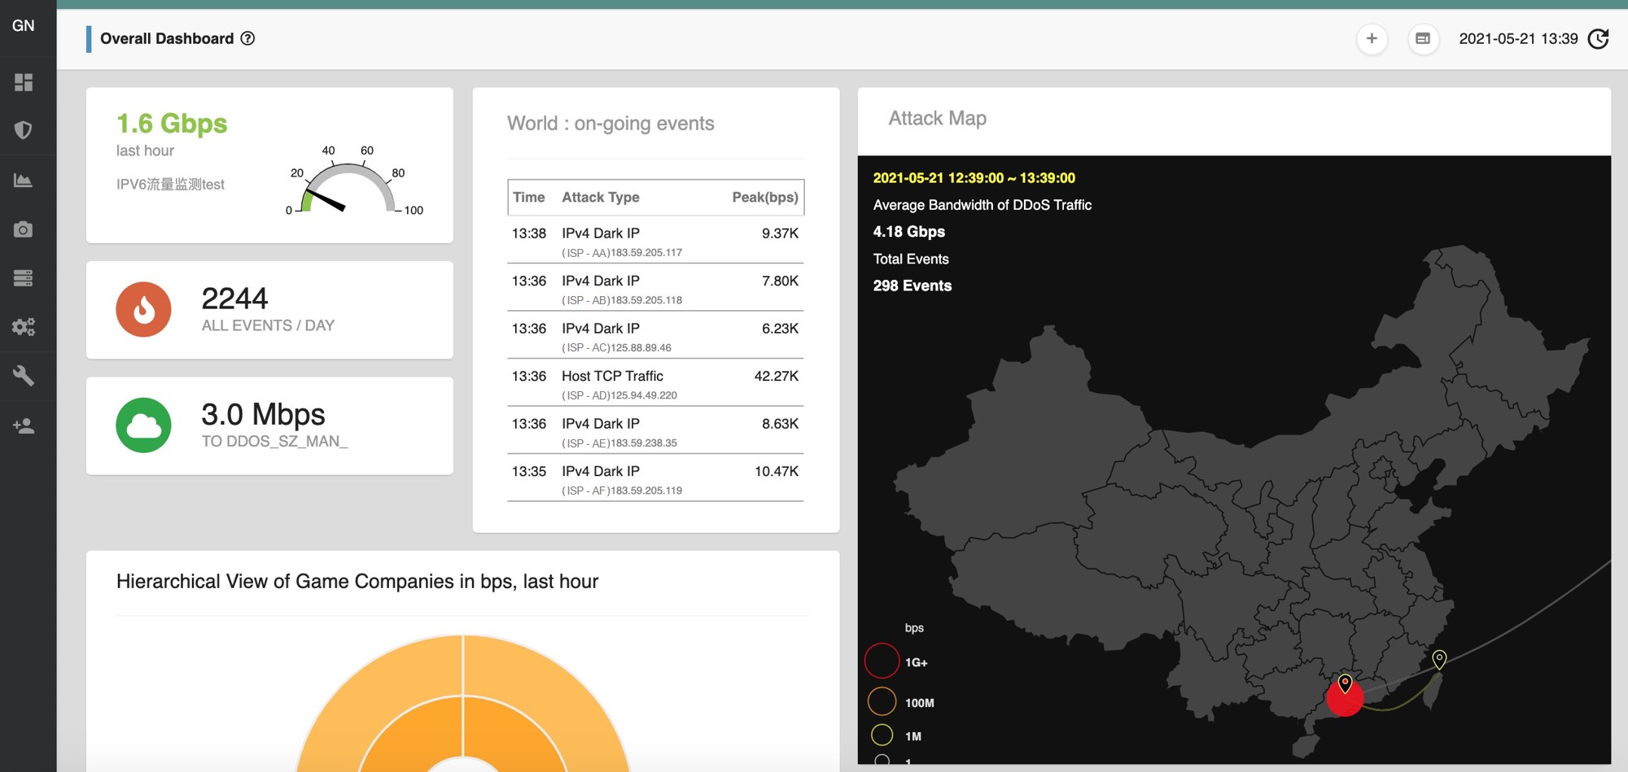The width and height of the screenshot is (1628, 772).
Task: Click the Attack Map heading
Action: (937, 118)
